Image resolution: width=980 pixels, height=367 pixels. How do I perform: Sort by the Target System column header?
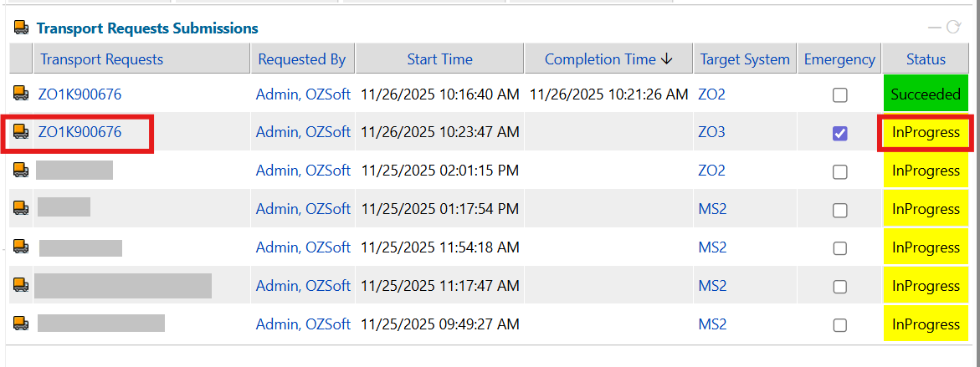pos(744,59)
